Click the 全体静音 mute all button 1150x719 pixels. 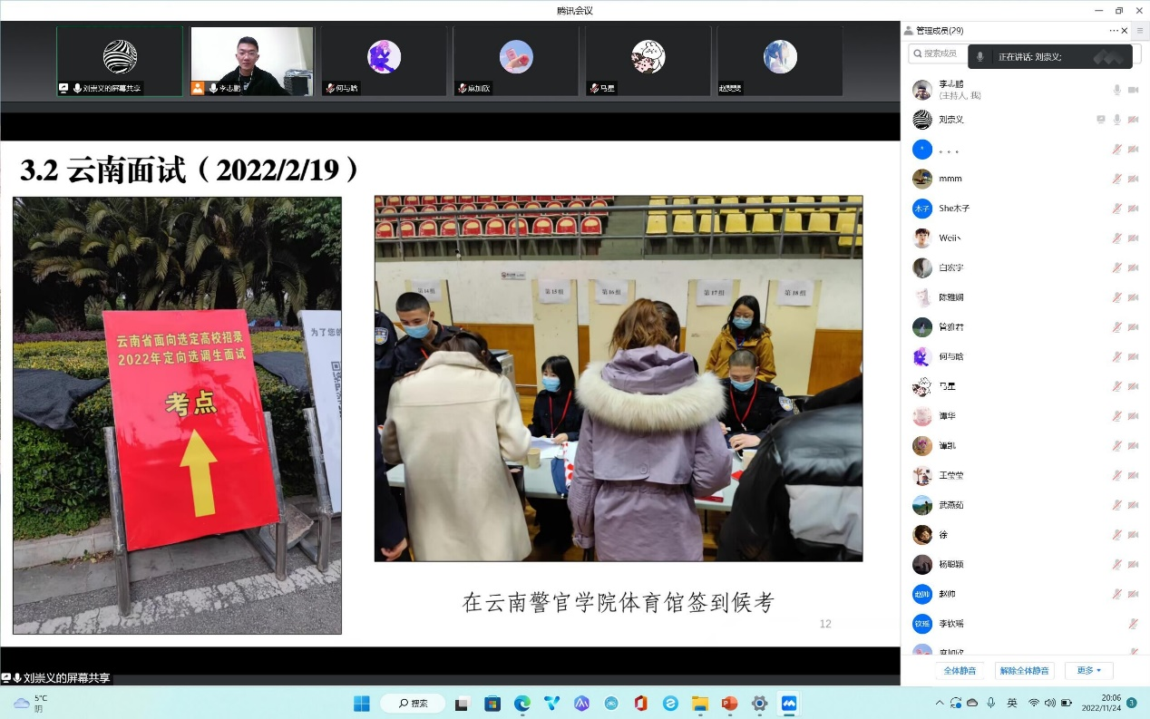[x=960, y=671]
